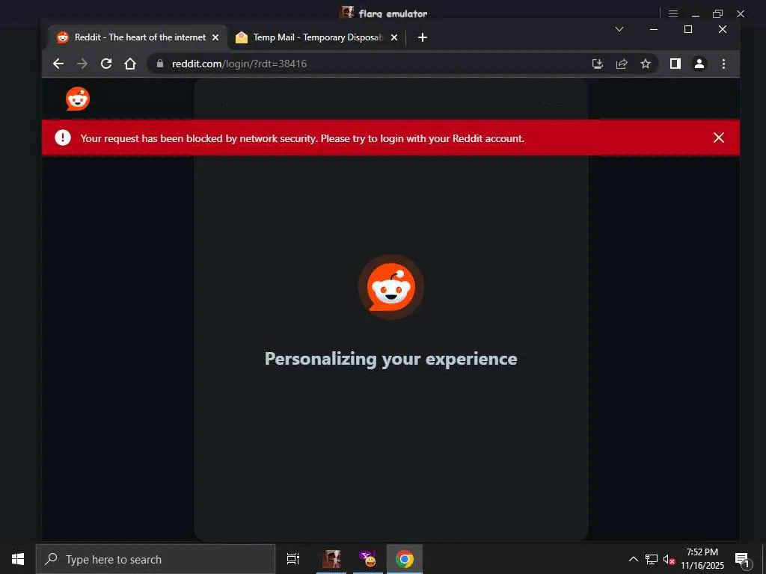Click the Reddit logo in the page header
This screenshot has height=574, width=766.
(x=78, y=99)
